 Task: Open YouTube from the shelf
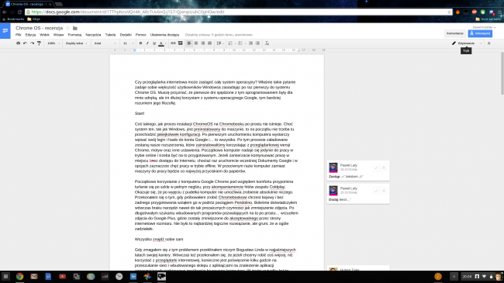click(62, 276)
